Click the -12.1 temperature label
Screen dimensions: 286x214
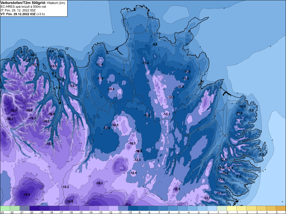221,179
